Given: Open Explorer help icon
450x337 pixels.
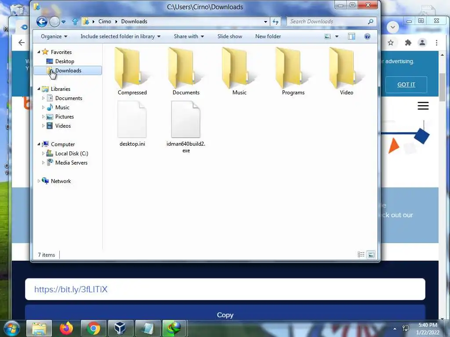Looking at the screenshot, I should point(367,36).
